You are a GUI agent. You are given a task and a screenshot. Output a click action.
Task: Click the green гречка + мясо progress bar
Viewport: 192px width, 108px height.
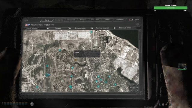(171, 8)
